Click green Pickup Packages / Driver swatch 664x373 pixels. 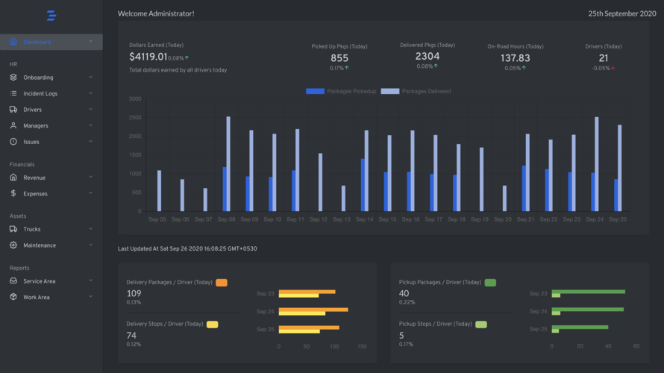click(x=490, y=283)
